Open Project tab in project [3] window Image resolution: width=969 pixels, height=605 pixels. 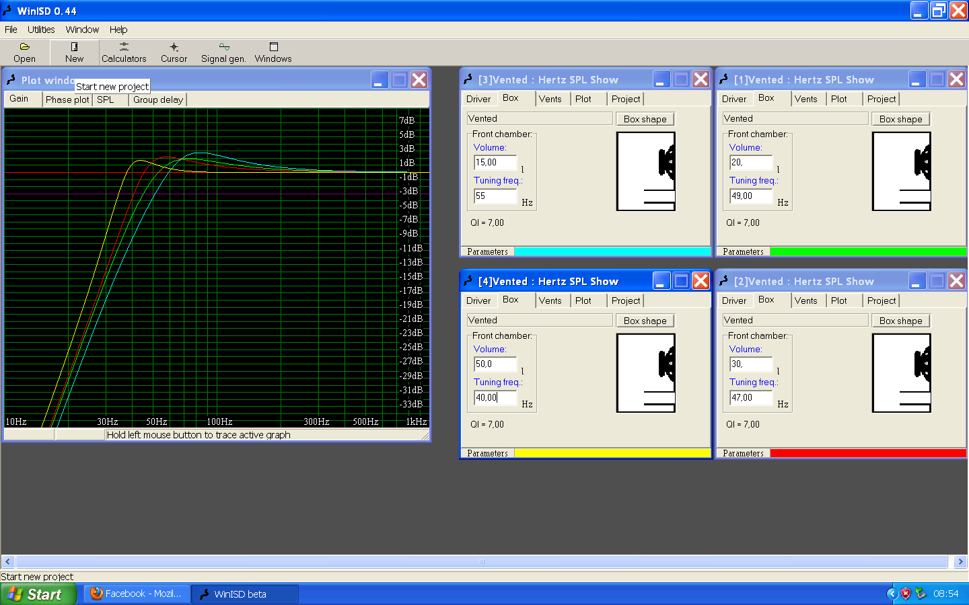point(626,99)
